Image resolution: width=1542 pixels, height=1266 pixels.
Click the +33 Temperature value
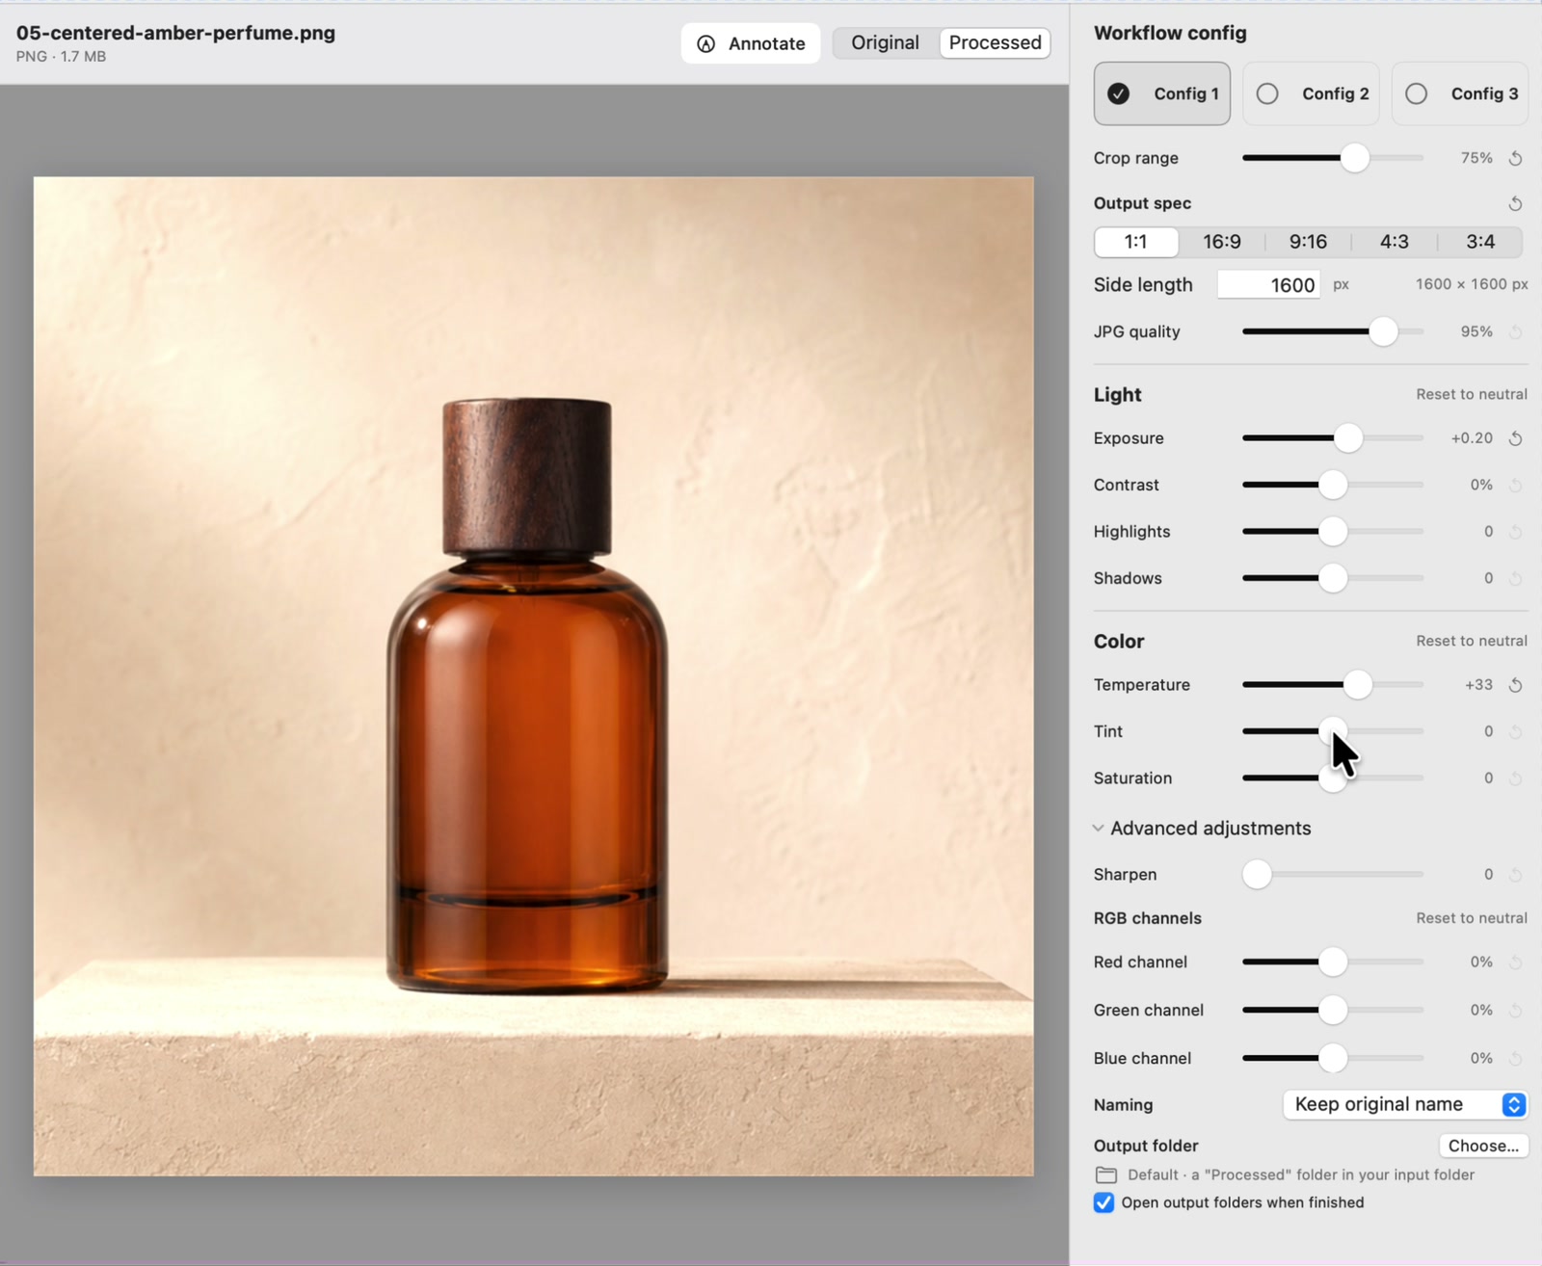pyautogui.click(x=1478, y=685)
